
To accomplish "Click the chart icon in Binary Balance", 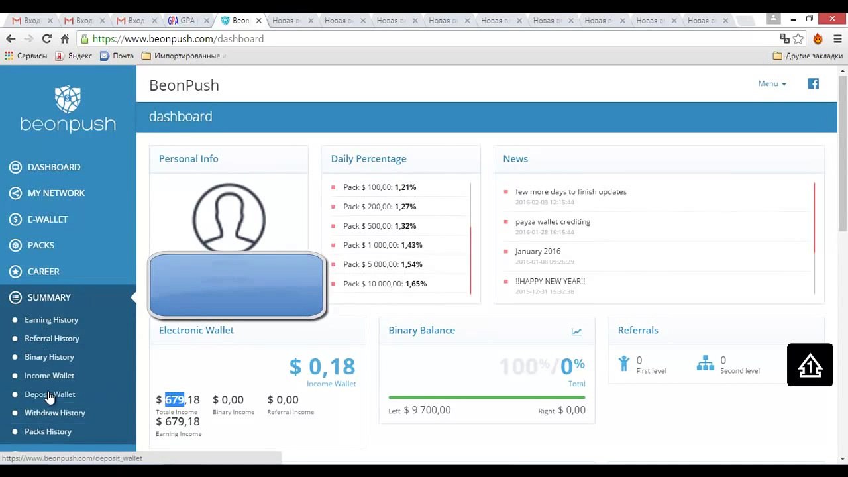I will (x=576, y=331).
